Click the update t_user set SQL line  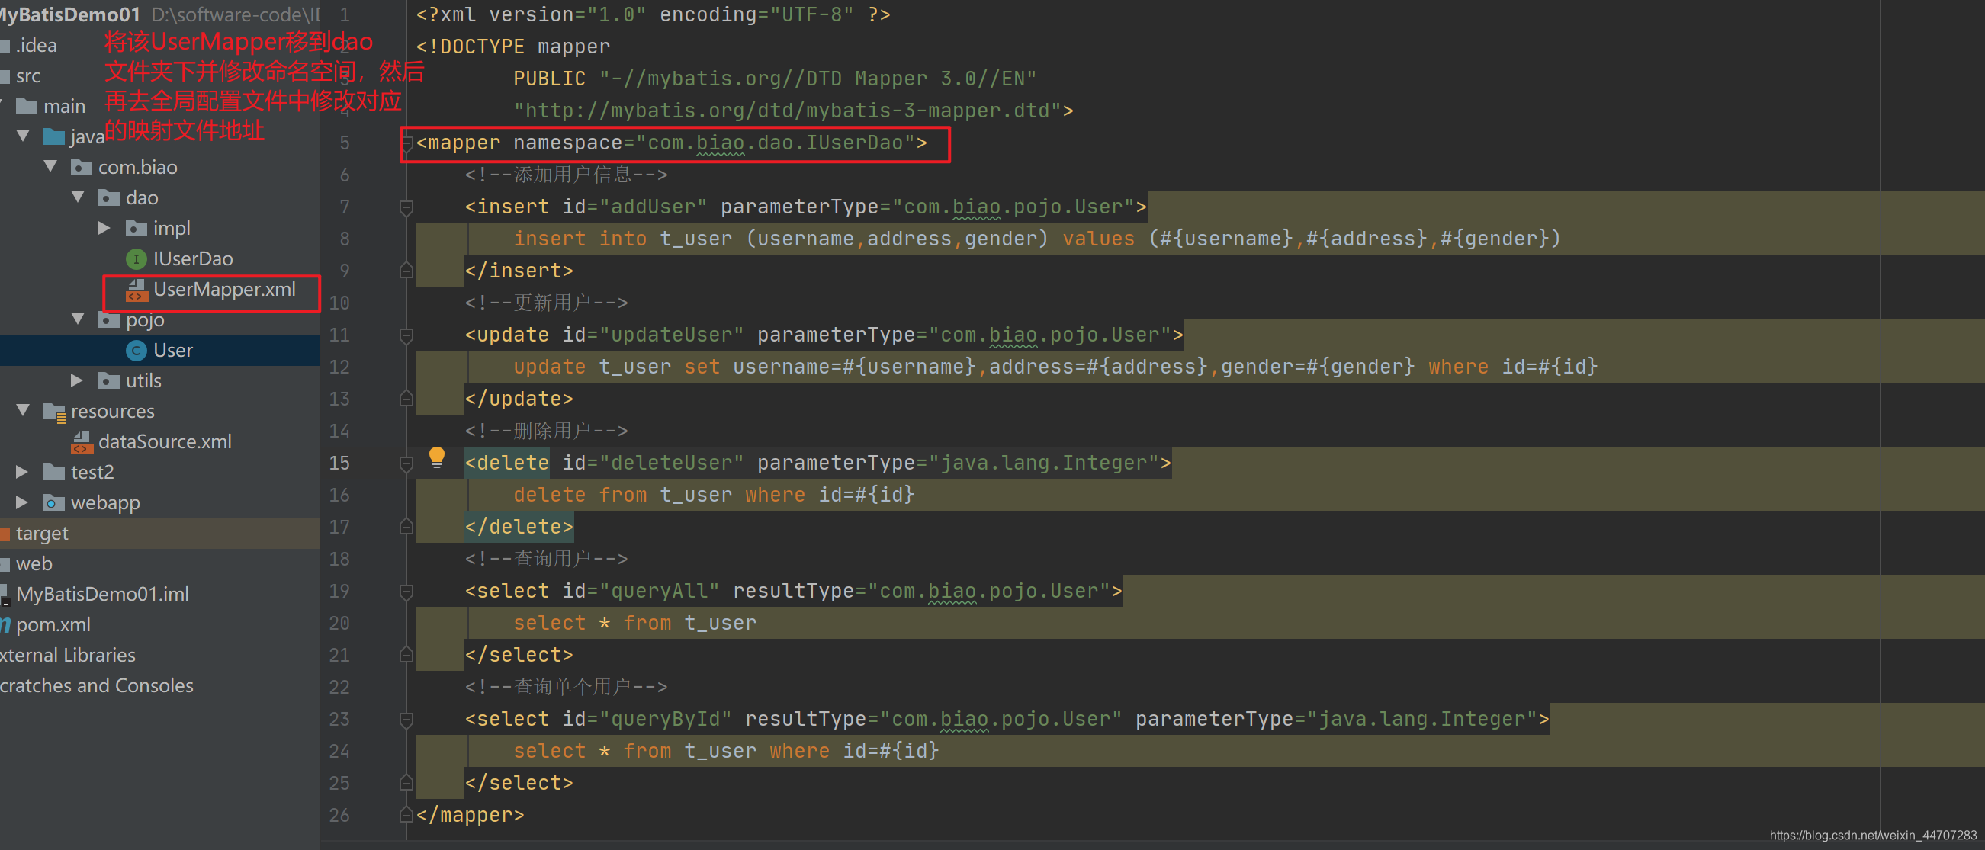(1055, 367)
